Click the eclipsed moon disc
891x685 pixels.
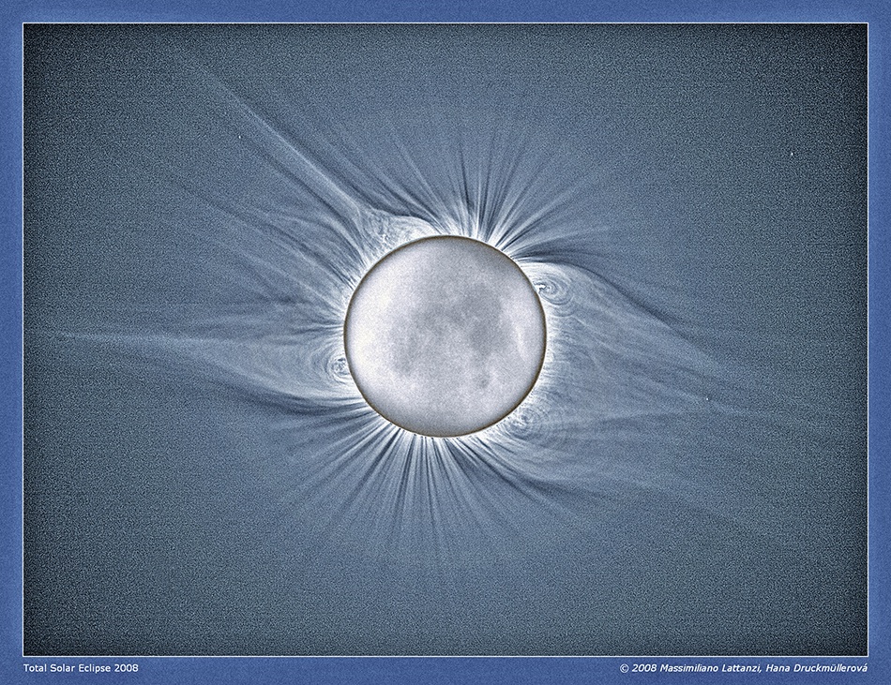point(445,336)
